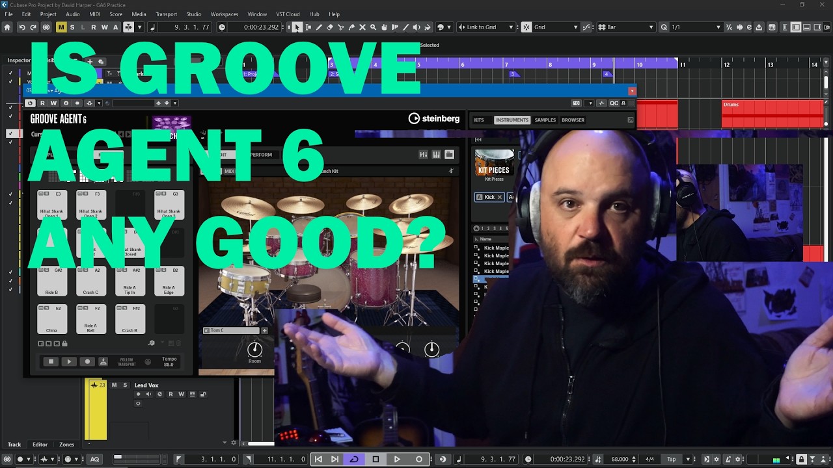Open the Project menu
This screenshot has width=833, height=468.
click(48, 14)
